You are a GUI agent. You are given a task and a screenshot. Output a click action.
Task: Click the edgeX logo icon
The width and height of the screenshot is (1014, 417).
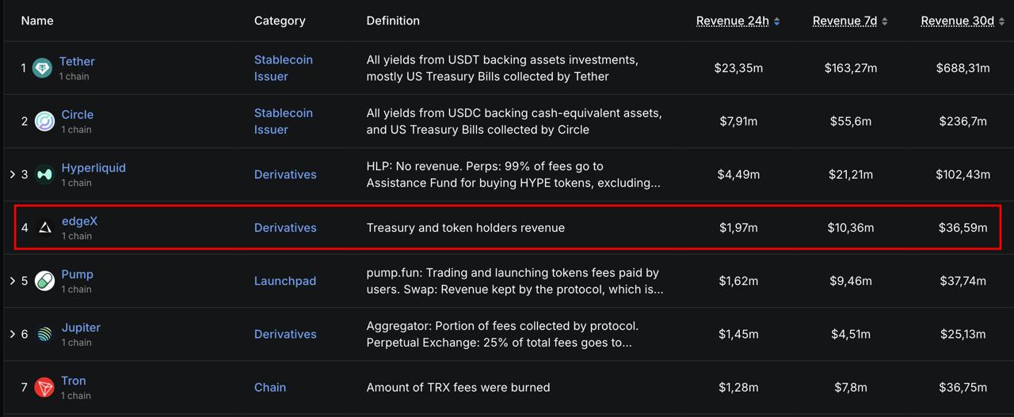[44, 228]
